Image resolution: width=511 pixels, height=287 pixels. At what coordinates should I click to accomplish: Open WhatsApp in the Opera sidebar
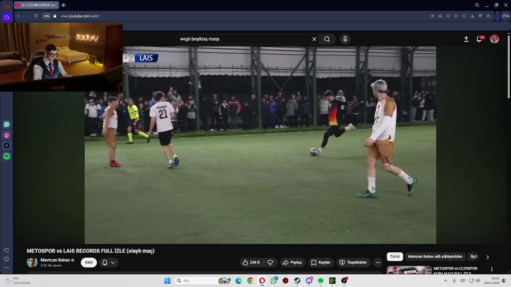(7, 124)
